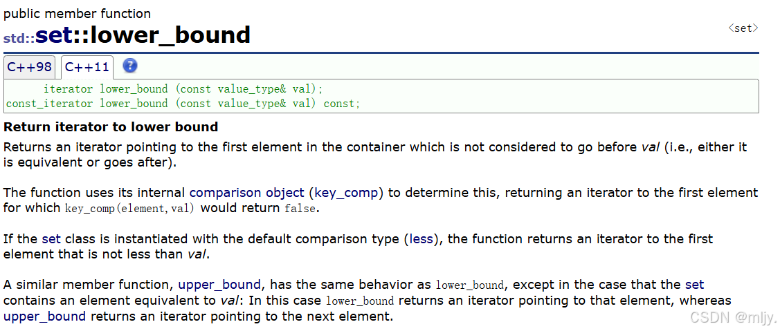Click upper_bound link before 'returns an iterator pointing'
The height and width of the screenshot is (331, 780).
click(x=44, y=316)
